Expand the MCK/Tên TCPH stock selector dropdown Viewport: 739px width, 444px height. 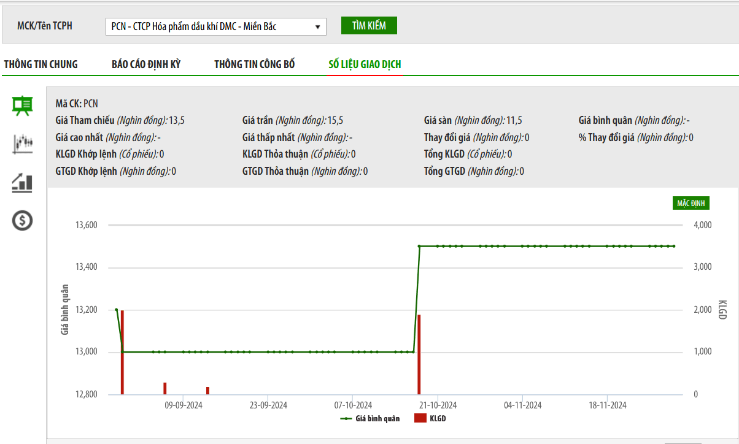(216, 26)
